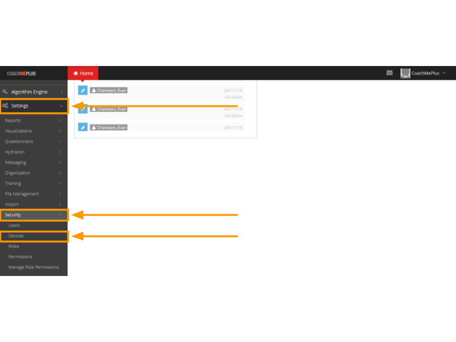This screenshot has height=342, width=456.
Task: Collapse the Security submenu
Action: pos(33,215)
